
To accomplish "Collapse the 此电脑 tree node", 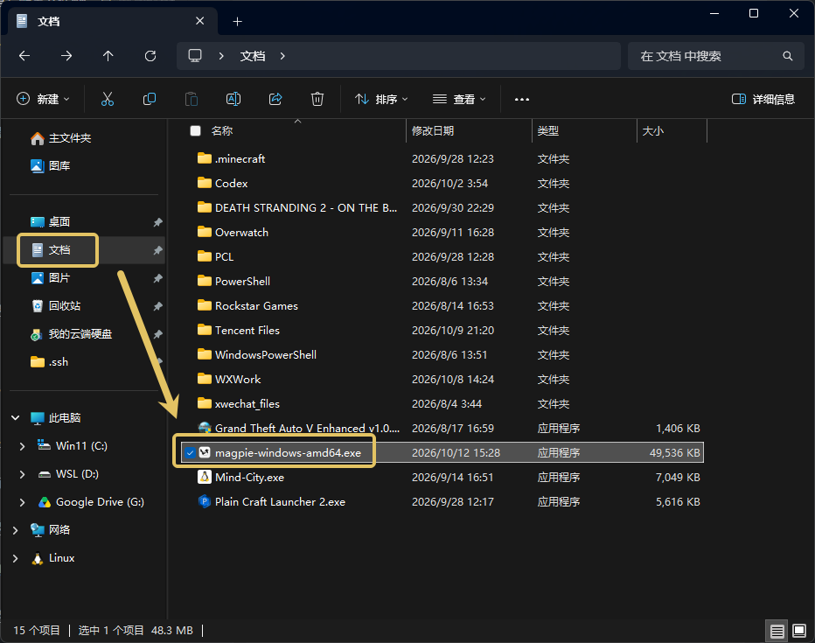I will point(16,417).
